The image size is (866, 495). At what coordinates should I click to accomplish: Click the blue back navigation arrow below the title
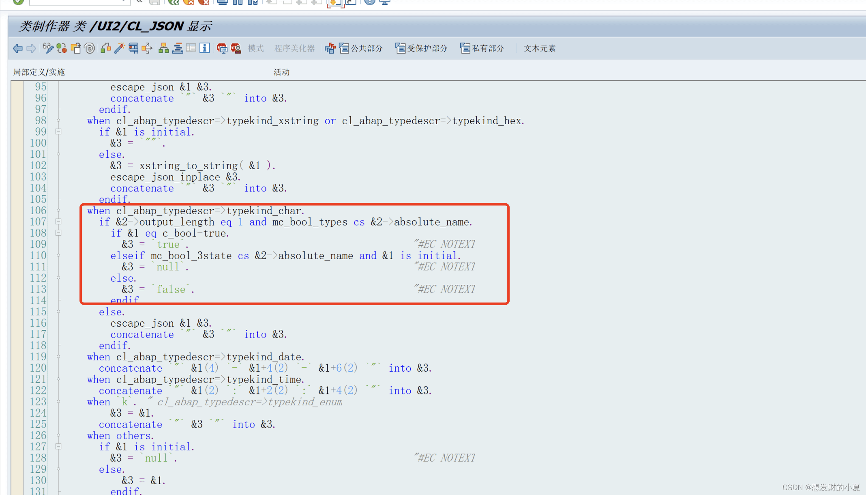tap(17, 48)
